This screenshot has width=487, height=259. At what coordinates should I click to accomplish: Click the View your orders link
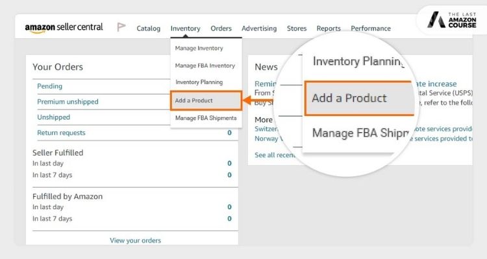(x=135, y=240)
